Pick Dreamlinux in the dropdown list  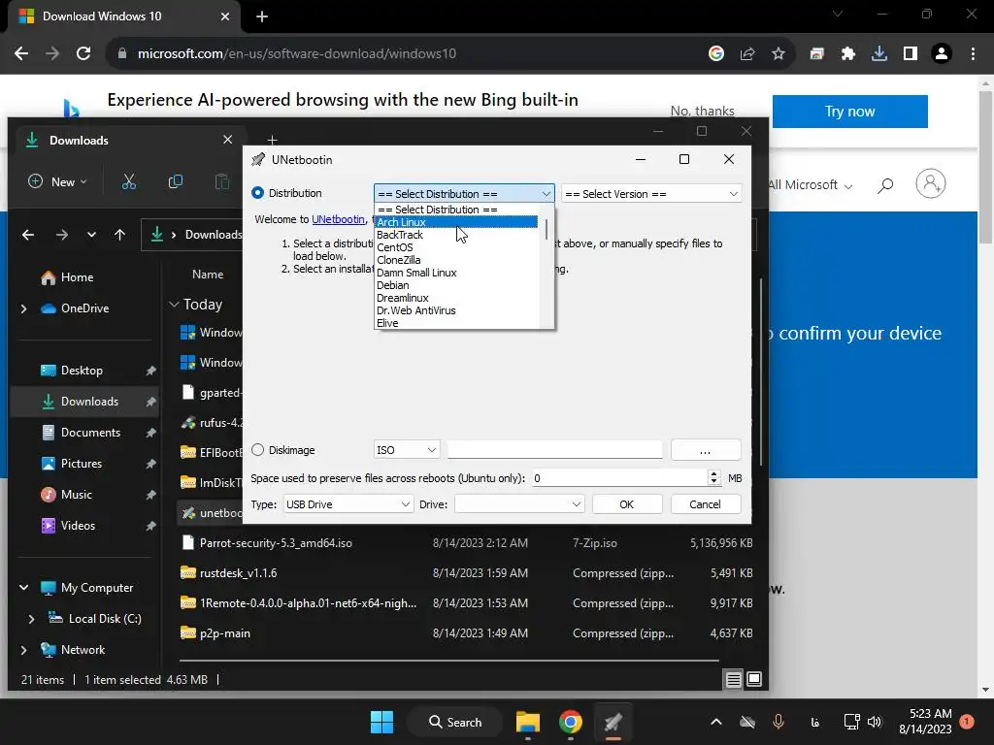point(456,298)
